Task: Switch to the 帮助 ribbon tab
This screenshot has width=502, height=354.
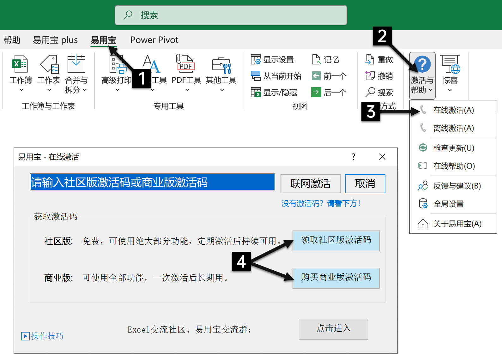Action: pyautogui.click(x=12, y=40)
